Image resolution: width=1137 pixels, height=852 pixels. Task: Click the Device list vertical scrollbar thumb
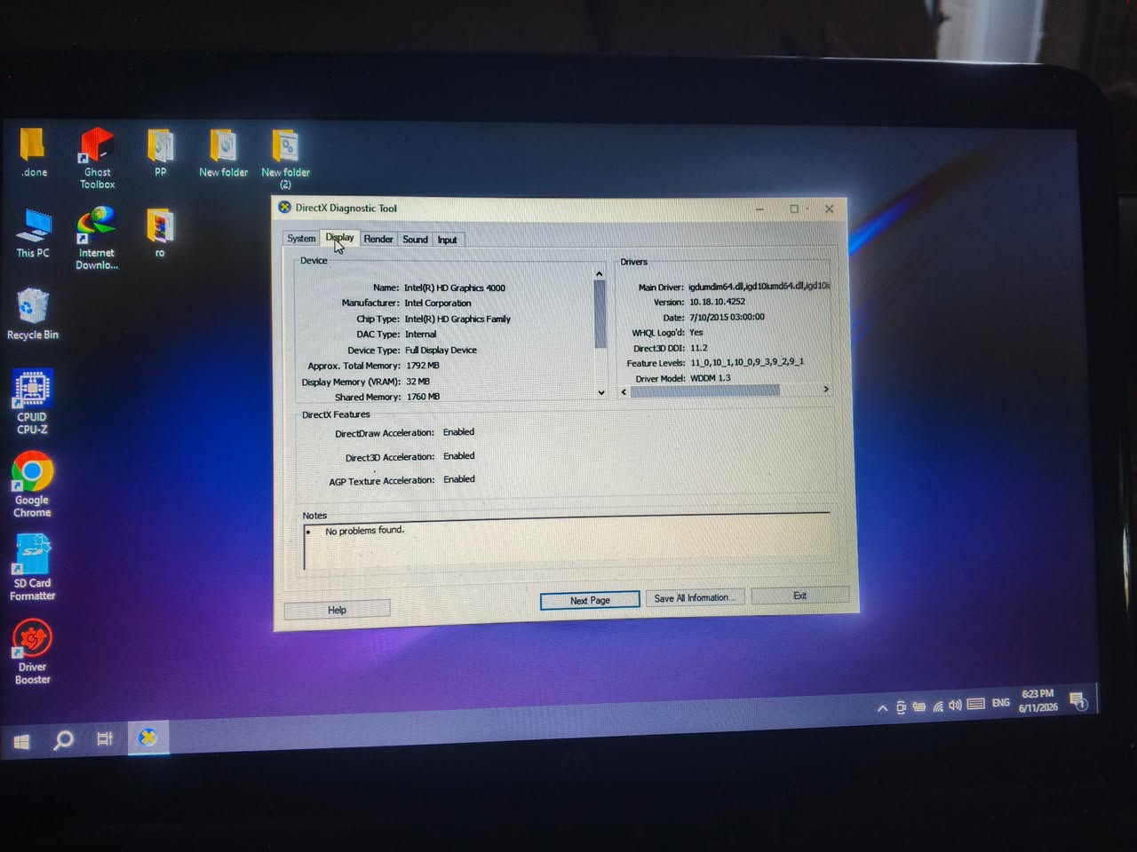(600, 315)
